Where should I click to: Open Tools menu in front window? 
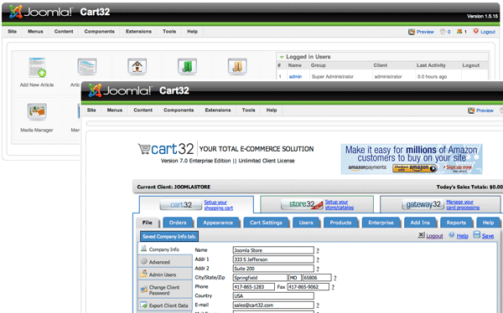(249, 110)
